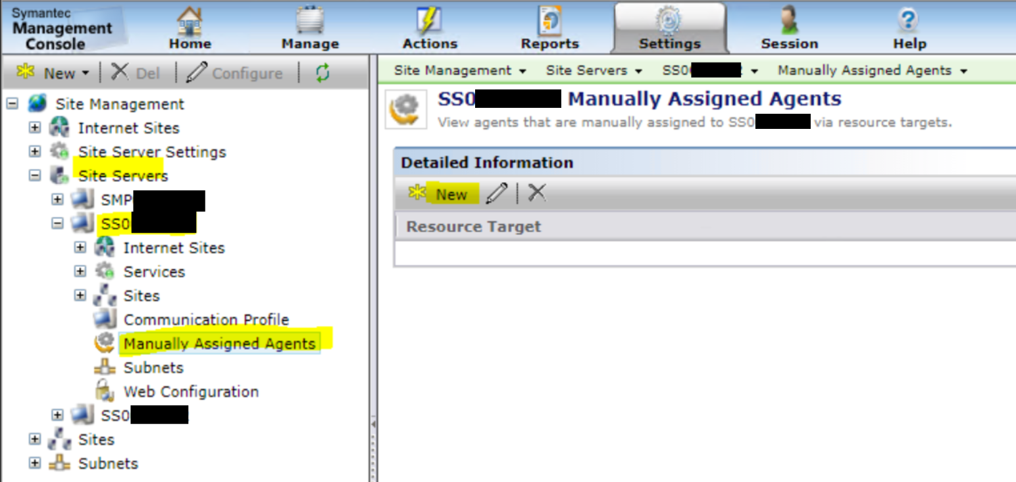
Task: Select the Sites label under the expanded SS0 server
Action: pyautogui.click(x=141, y=296)
